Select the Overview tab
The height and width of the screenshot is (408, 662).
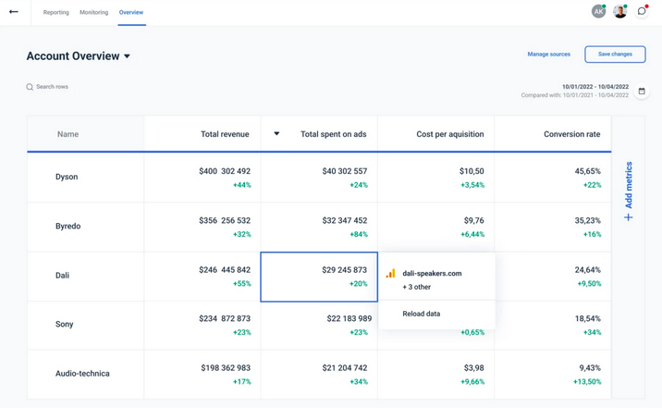tap(131, 12)
